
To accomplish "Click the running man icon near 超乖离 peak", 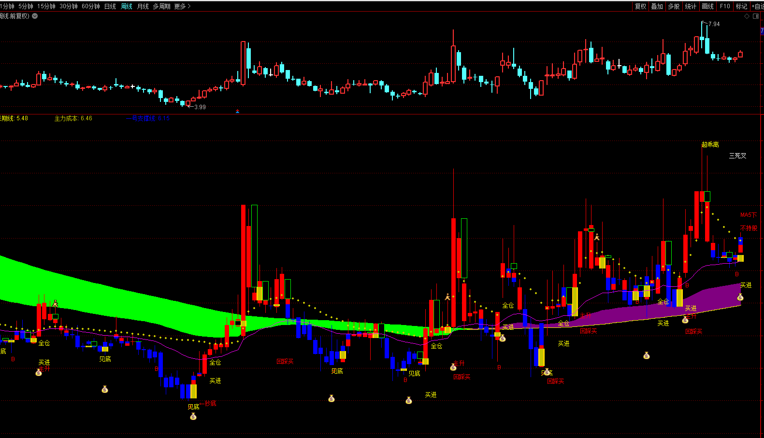I will coord(597,237).
